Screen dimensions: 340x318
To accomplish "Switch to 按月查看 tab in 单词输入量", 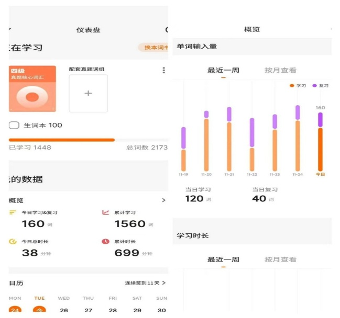I will point(280,70).
